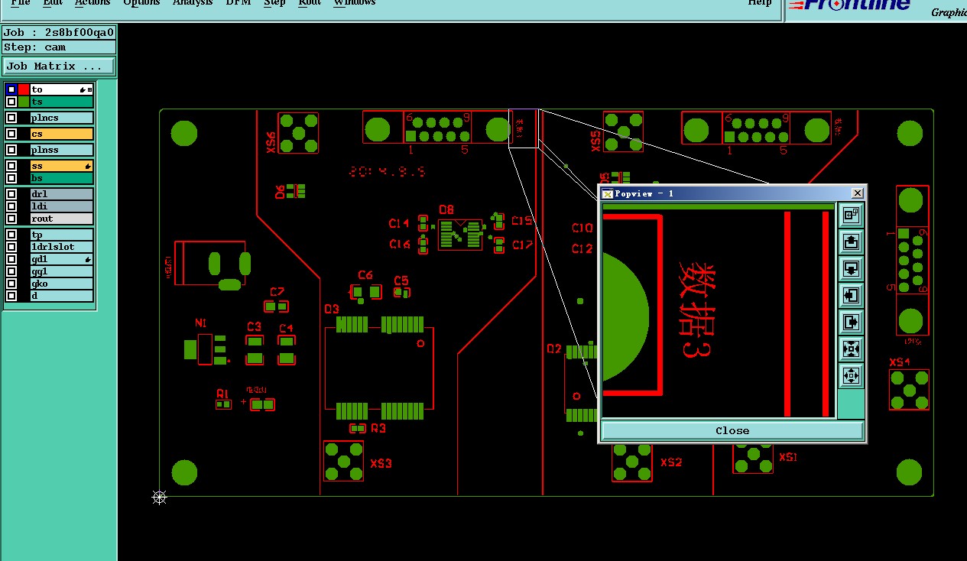Screen dimensions: 967x561
Task: Click the C17 component label
Action: point(522,245)
